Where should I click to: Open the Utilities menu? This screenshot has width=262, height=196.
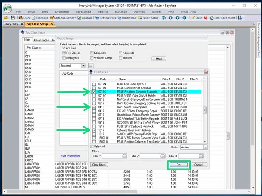pyautogui.click(x=157, y=12)
